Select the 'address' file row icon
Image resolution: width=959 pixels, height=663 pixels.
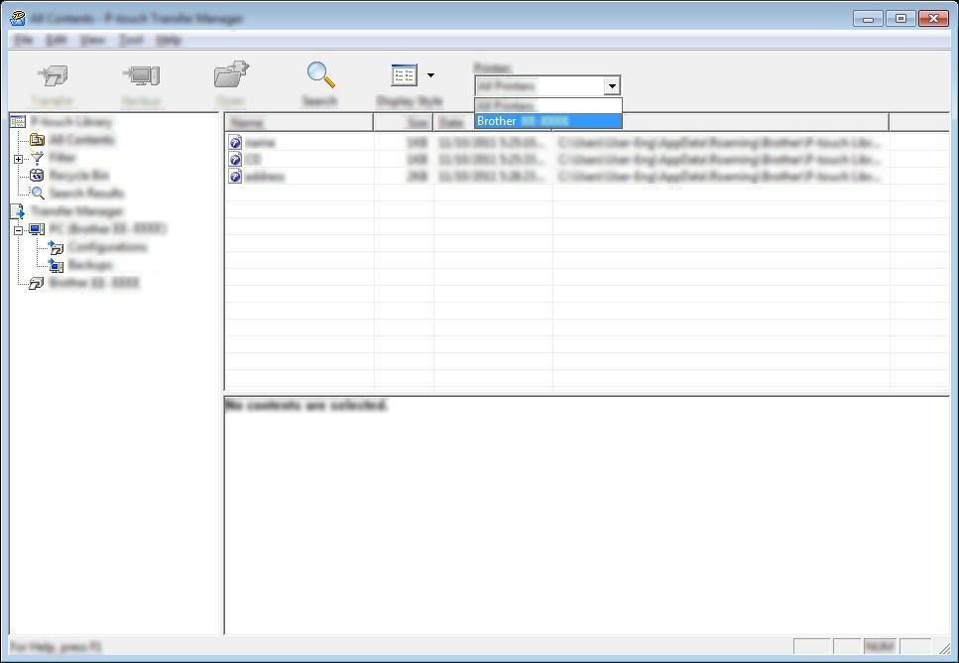[x=235, y=177]
